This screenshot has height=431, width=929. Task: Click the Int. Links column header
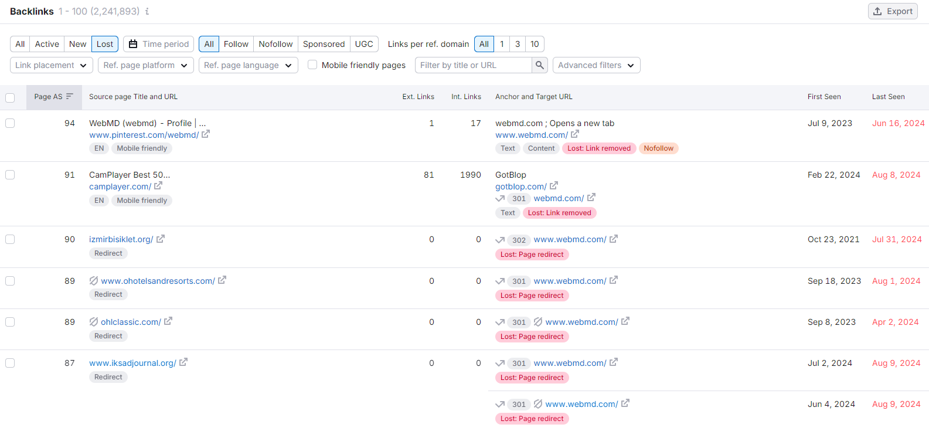[467, 97]
